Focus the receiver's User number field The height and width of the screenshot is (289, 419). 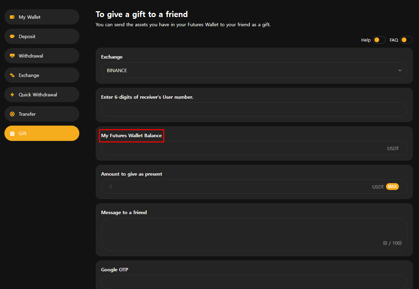tap(254, 110)
